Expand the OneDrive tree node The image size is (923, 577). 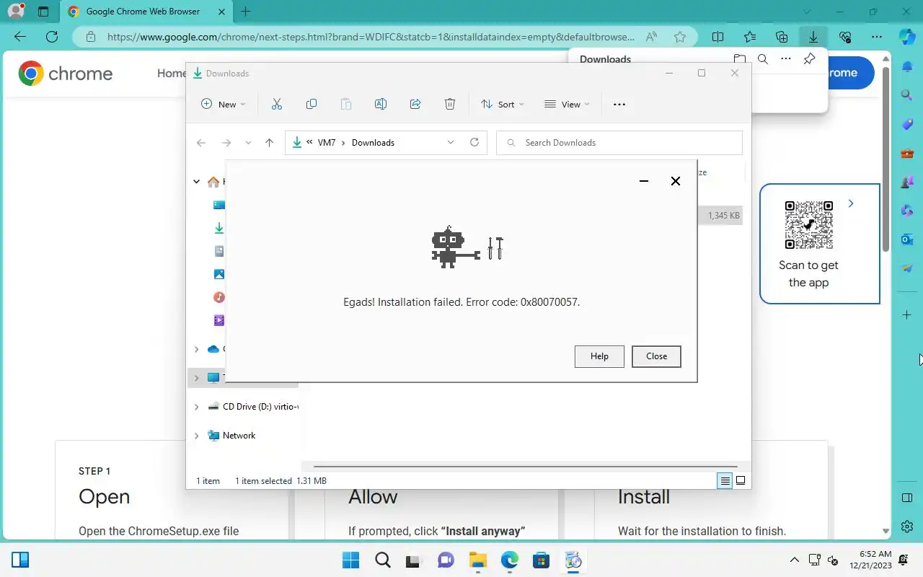coord(196,349)
